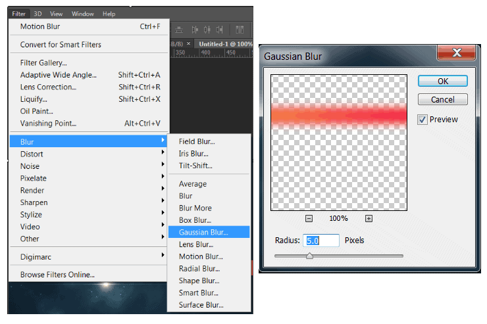The image size is (487, 324).
Task: Open the Window menu
Action: (83, 14)
